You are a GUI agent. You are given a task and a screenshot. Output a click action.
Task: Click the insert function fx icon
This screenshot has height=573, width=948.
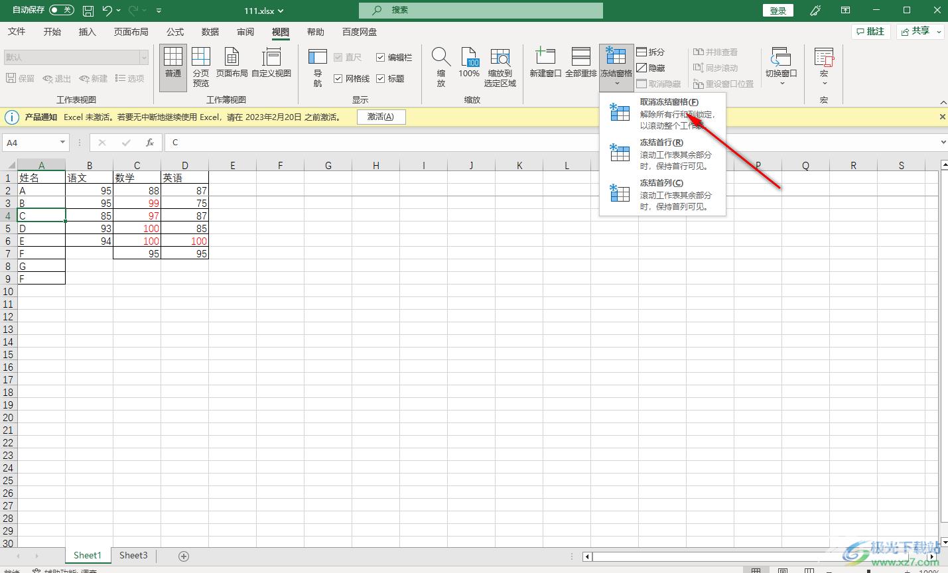click(150, 143)
